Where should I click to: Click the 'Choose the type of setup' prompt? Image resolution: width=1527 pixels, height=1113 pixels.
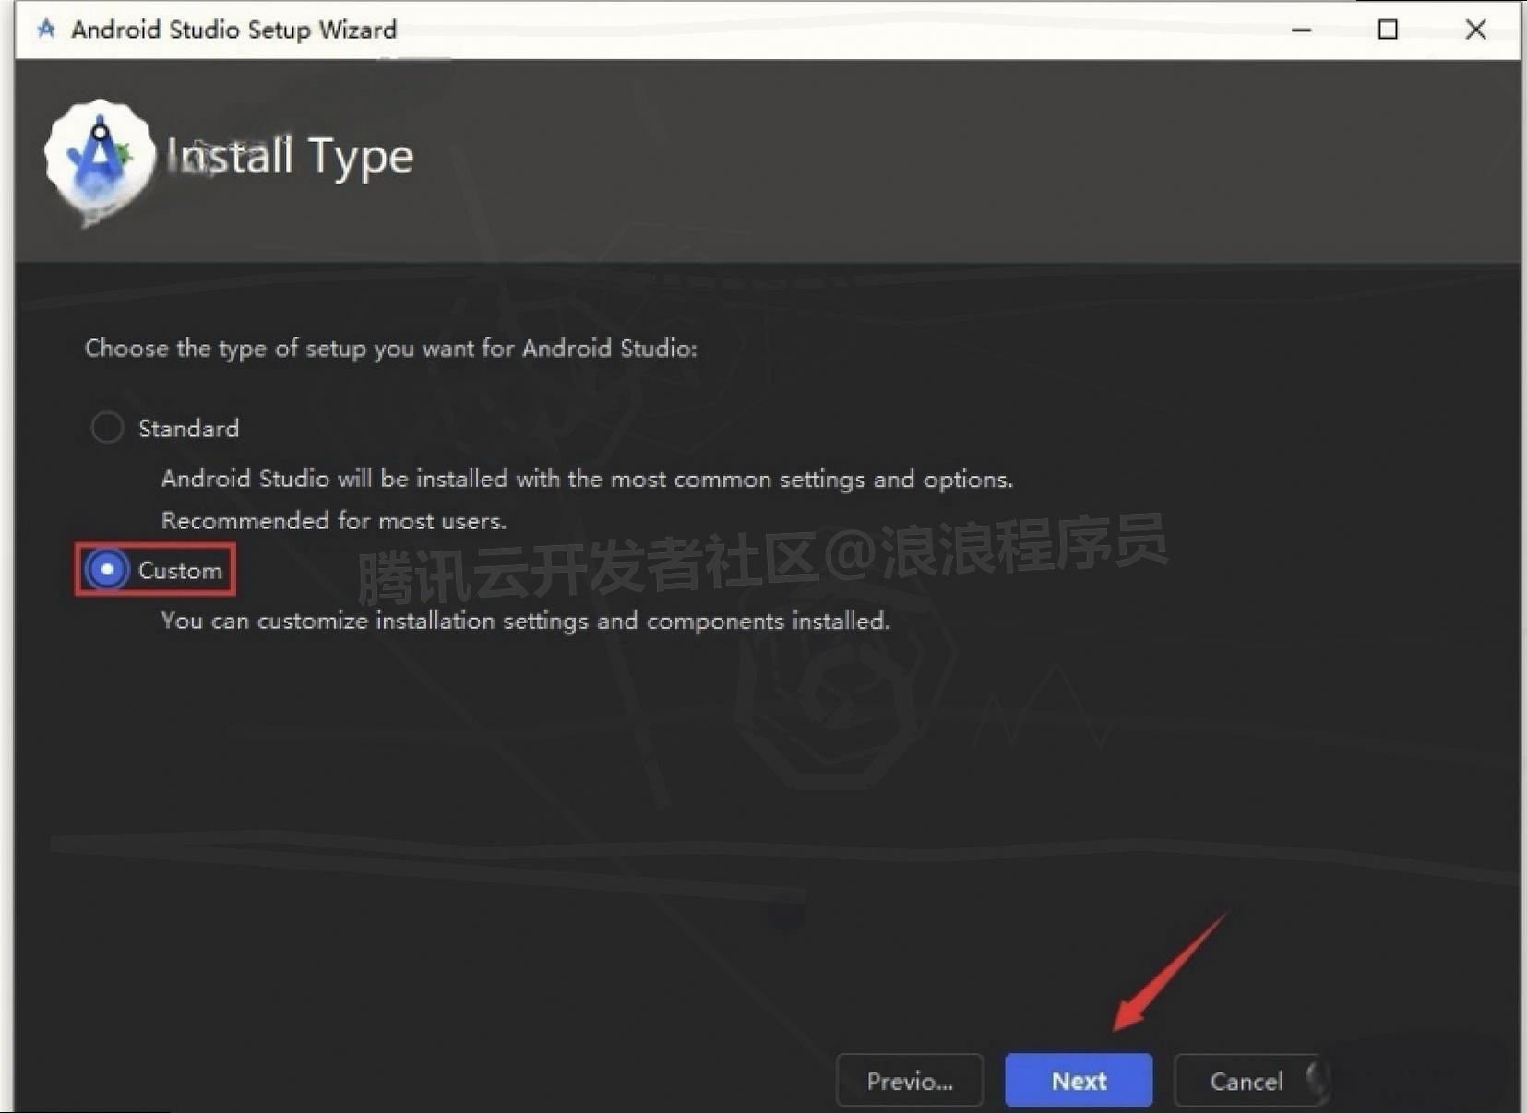(391, 349)
